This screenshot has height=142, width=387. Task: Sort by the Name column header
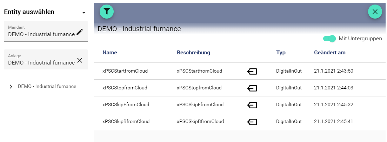click(110, 53)
